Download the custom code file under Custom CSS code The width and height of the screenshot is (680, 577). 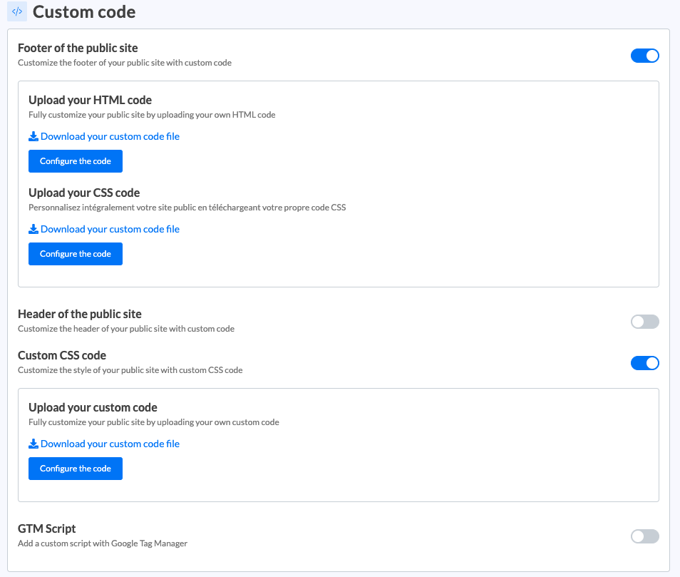pos(110,444)
